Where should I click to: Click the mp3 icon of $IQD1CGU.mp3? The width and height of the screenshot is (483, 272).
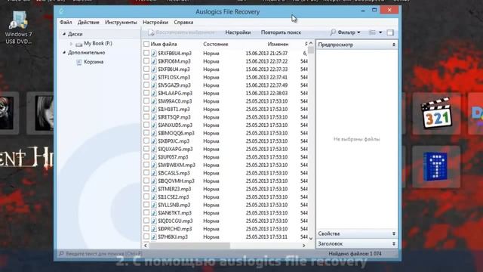[x=154, y=221]
